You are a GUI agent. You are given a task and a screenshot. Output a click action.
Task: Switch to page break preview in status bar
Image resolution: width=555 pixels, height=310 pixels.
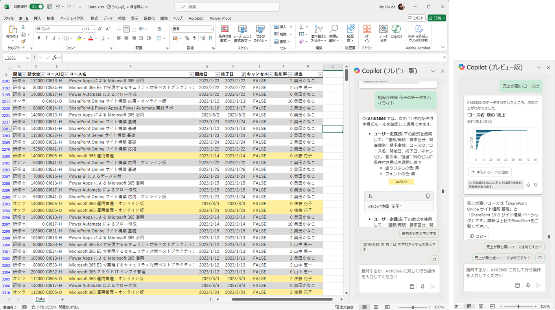[387, 307]
